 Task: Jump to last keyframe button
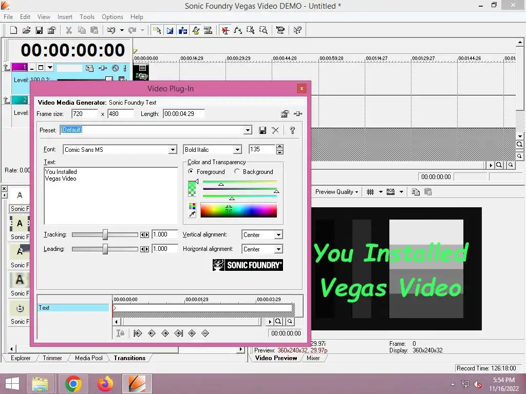click(x=179, y=333)
